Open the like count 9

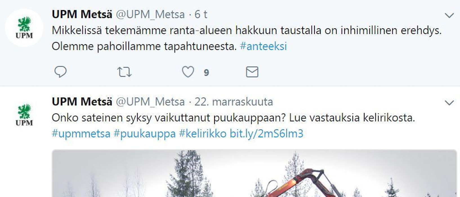tap(206, 73)
